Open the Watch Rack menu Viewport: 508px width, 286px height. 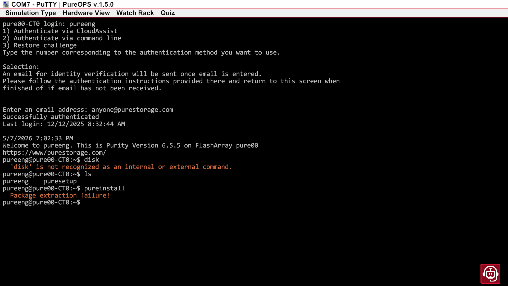point(135,13)
